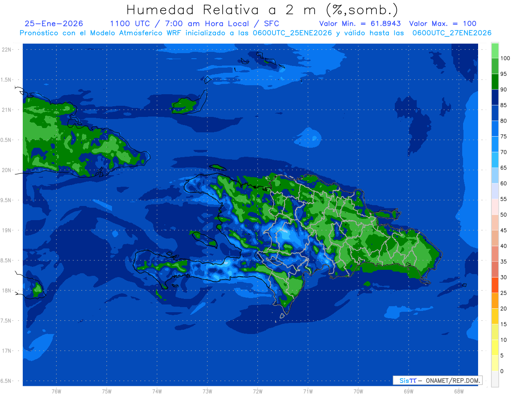Click the legend value '90'
This screenshot has width=515, height=397.
point(504,90)
